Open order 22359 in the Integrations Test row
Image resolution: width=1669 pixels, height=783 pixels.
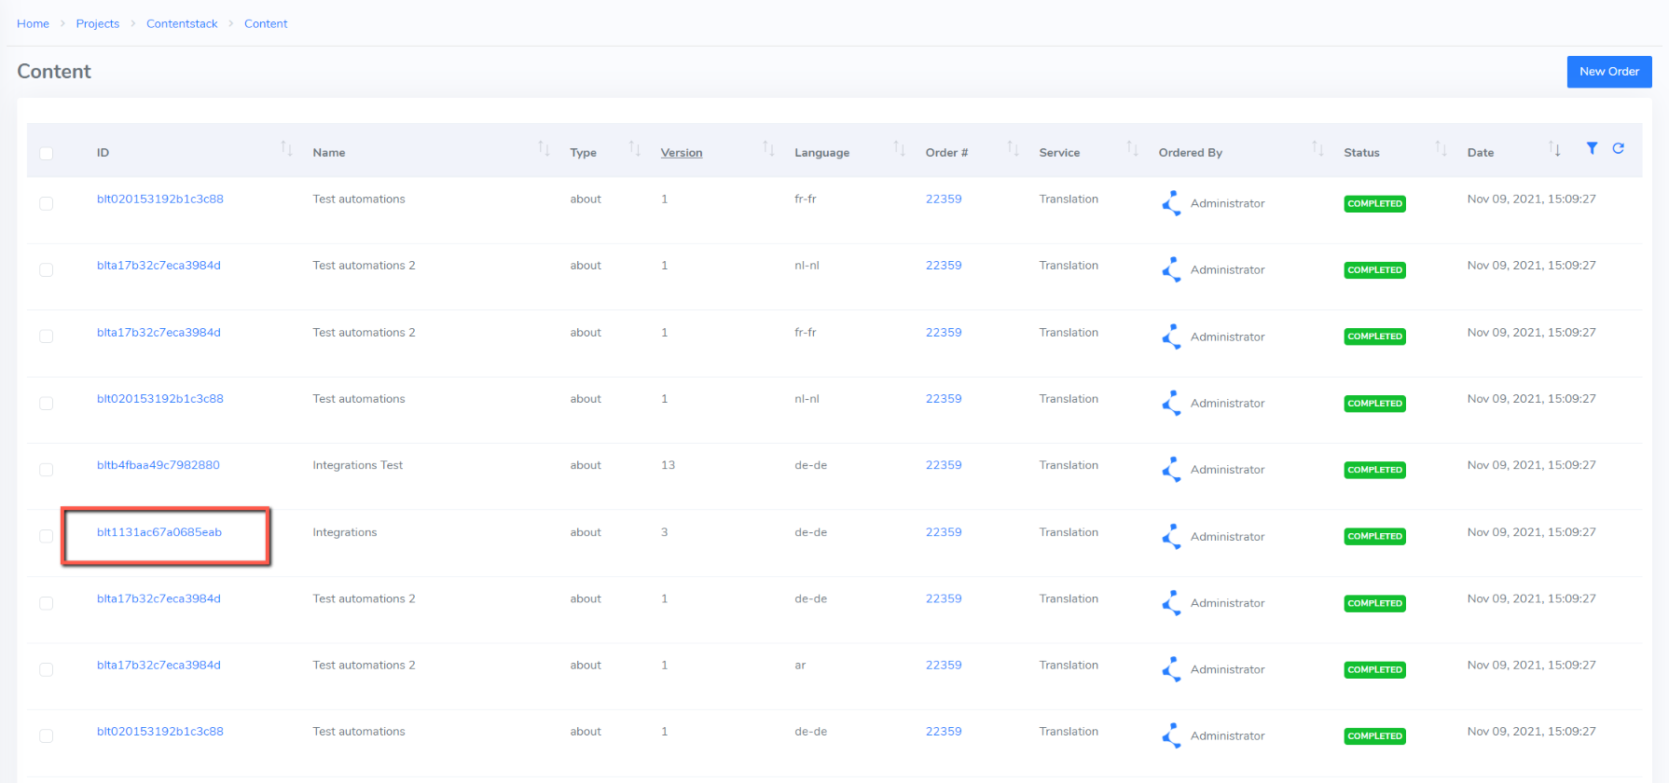pyautogui.click(x=944, y=465)
